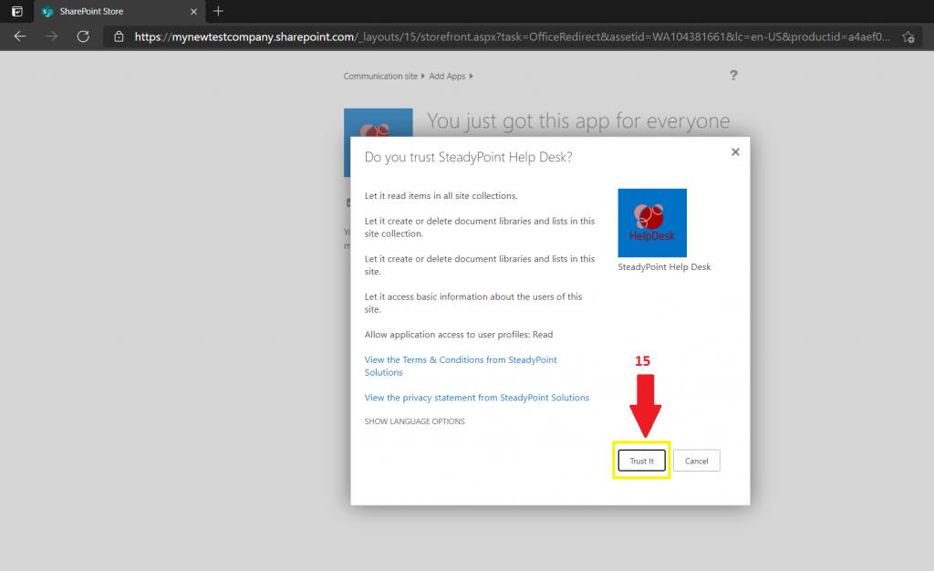Click the SharePoint favicon on the tab

click(47, 11)
